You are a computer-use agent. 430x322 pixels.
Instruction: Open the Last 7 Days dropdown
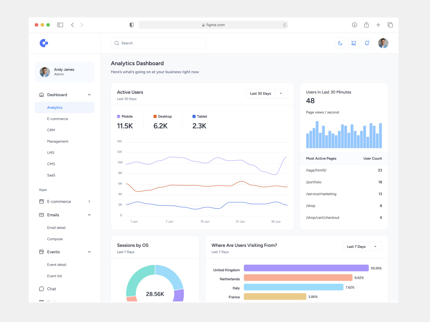[x=362, y=246]
